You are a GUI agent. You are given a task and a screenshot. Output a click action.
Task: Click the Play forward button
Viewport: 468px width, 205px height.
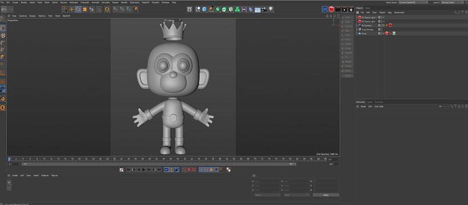click(x=144, y=170)
